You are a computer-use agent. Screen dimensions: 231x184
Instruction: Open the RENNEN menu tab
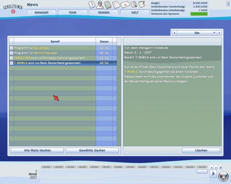click(x=104, y=13)
